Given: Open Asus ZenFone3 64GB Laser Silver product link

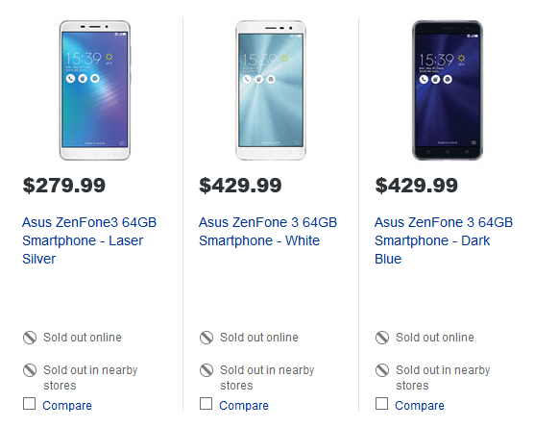Looking at the screenshot, I should click(89, 240).
